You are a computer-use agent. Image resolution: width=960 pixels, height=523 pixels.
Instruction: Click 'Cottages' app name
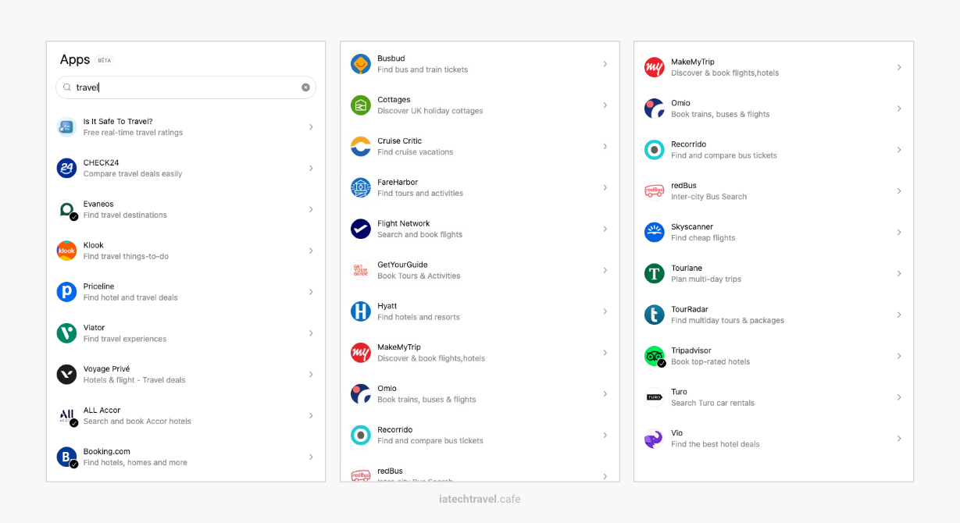[394, 100]
